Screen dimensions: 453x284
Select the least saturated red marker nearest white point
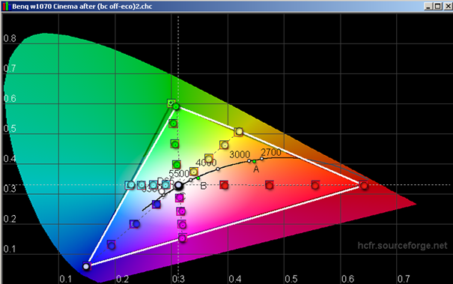point(224,185)
